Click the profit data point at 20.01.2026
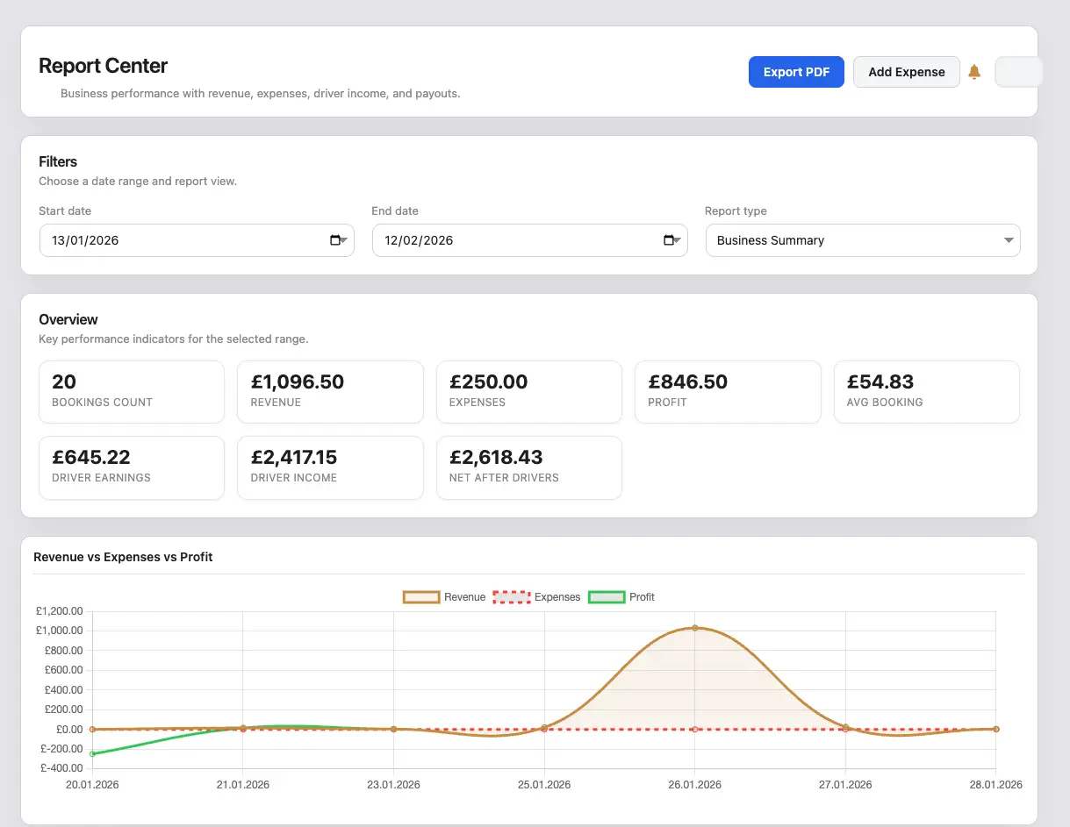The width and height of the screenshot is (1070, 827). click(92, 753)
